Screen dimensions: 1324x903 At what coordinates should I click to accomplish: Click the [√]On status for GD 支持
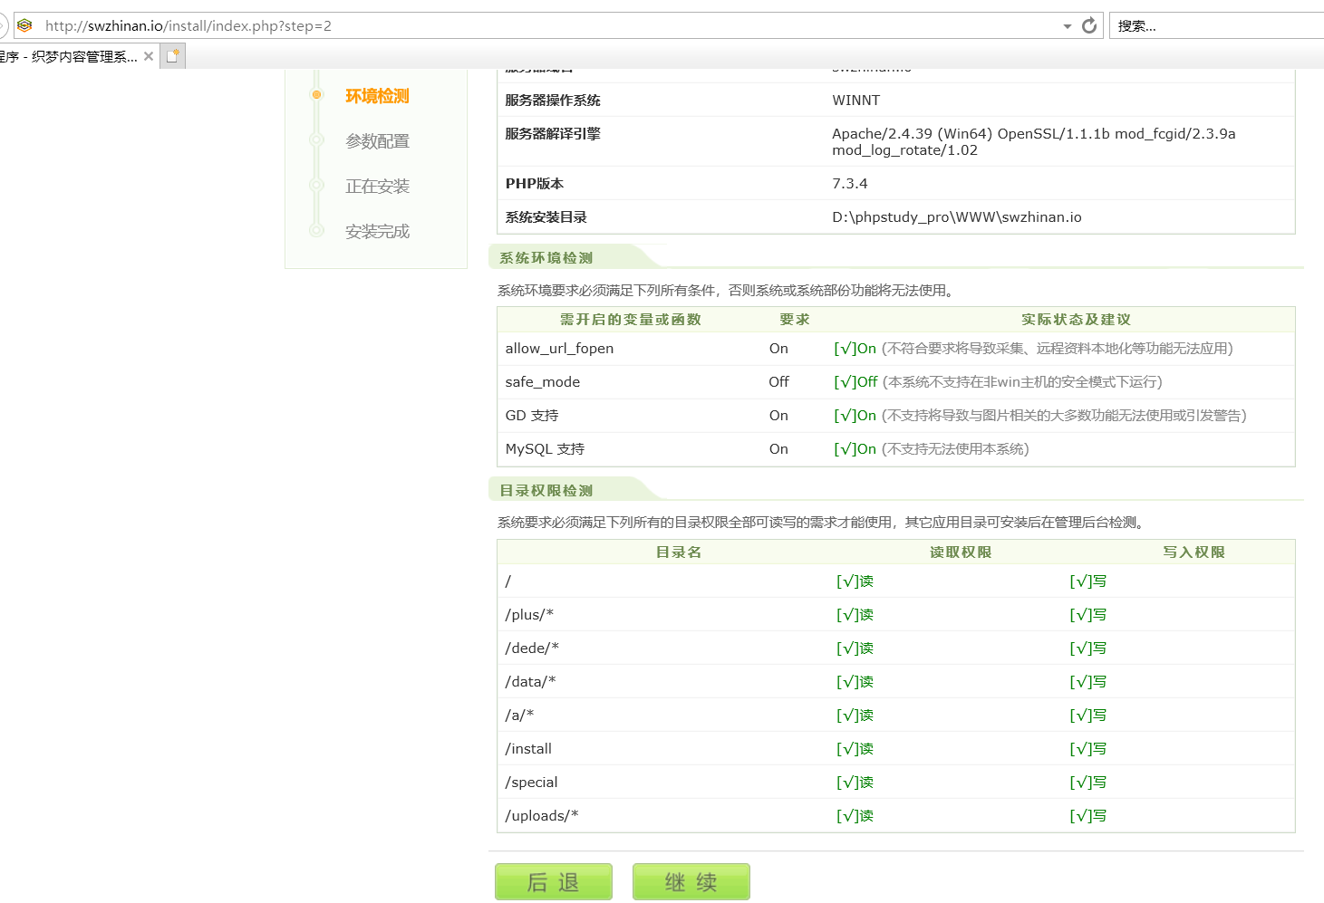pyautogui.click(x=855, y=416)
